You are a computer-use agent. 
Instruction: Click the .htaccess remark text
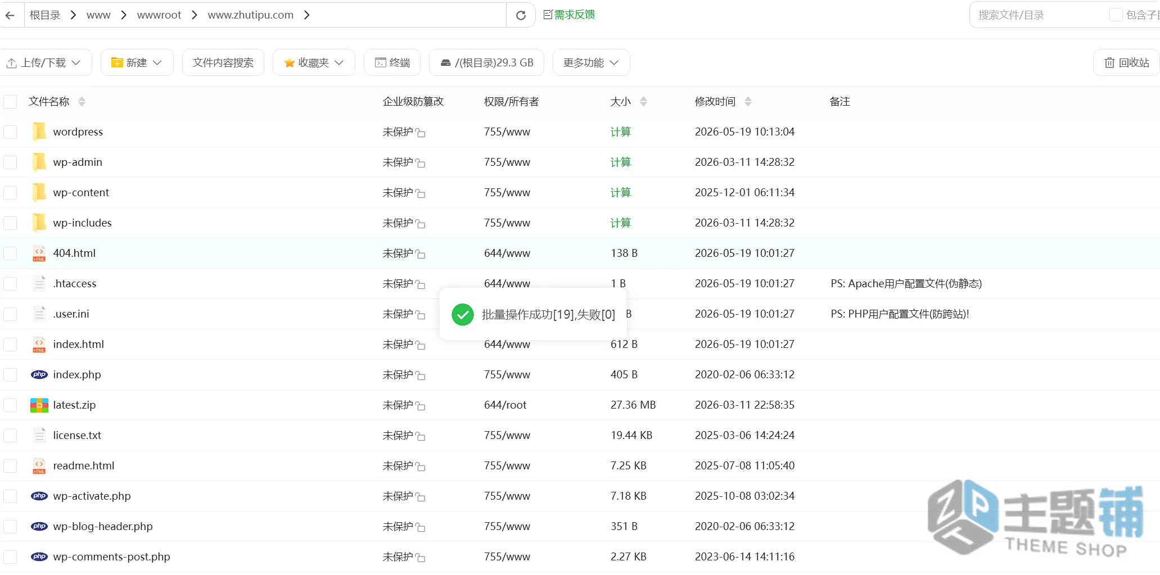coord(906,283)
